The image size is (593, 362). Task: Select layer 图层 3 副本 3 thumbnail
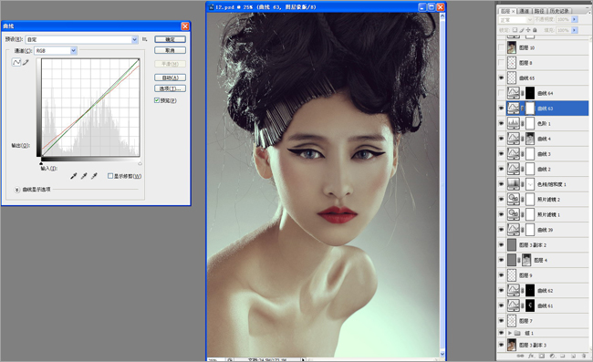pyautogui.click(x=512, y=345)
